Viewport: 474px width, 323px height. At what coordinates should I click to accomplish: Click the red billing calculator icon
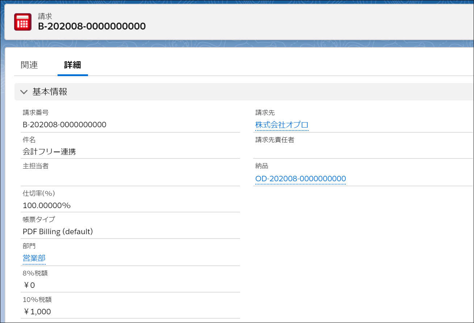coord(22,22)
